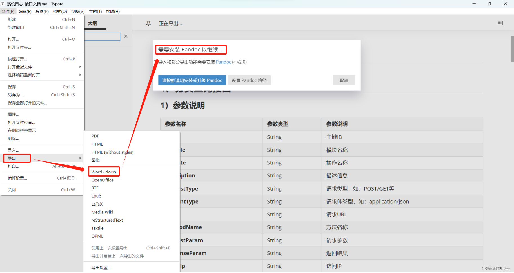The width and height of the screenshot is (514, 273).
Task: Expand 选择编码重新打开 submenu
Action: coord(42,75)
